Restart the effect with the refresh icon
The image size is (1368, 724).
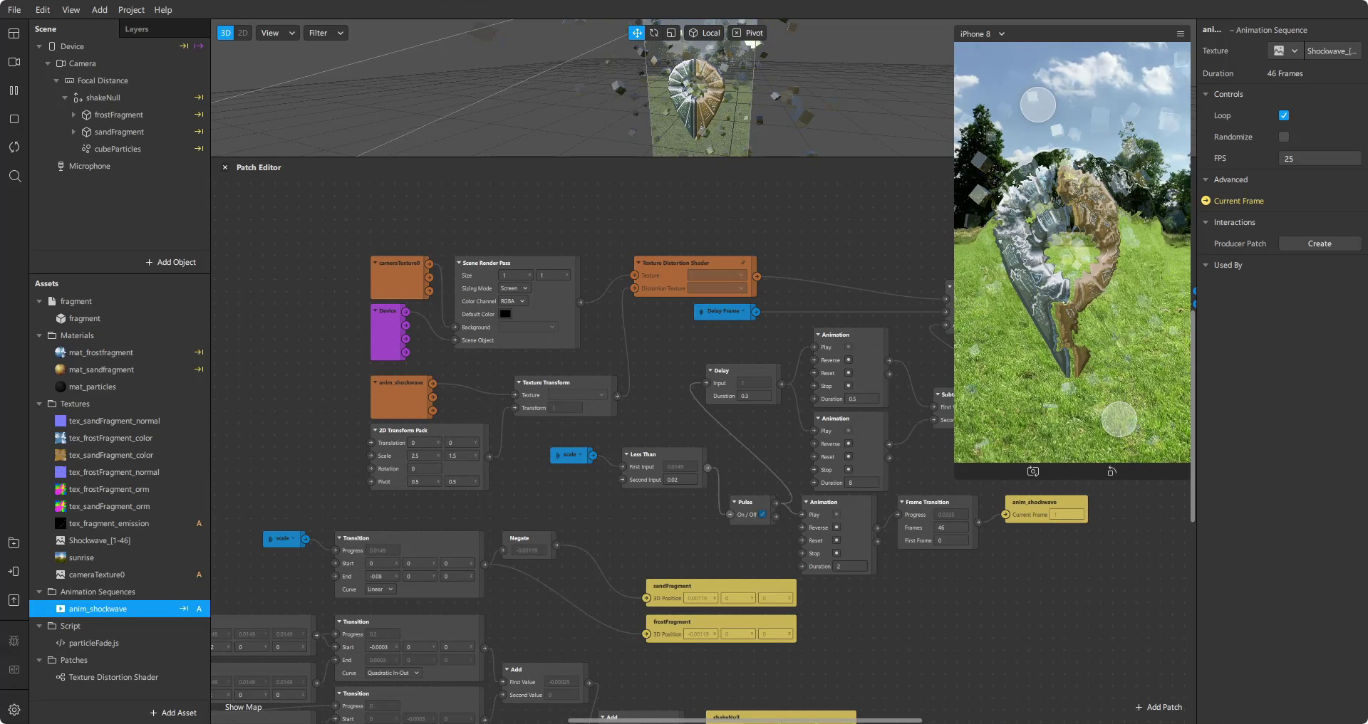tap(14, 147)
